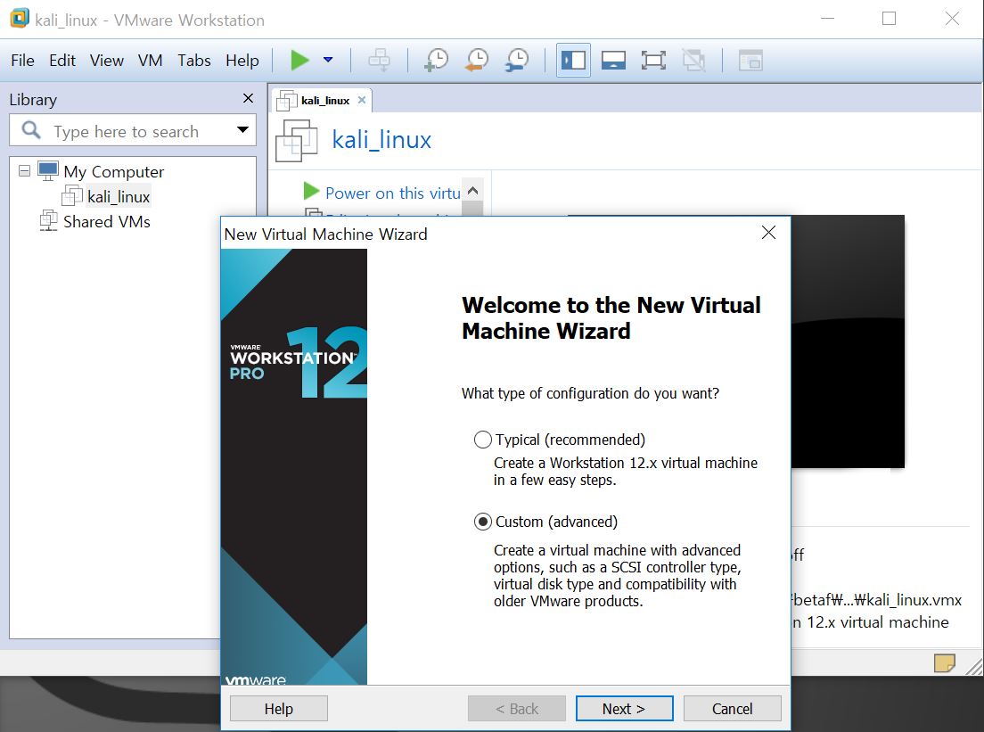This screenshot has width=984, height=732.
Task: Click the console view toolbar icon
Action: pyautogui.click(x=750, y=61)
